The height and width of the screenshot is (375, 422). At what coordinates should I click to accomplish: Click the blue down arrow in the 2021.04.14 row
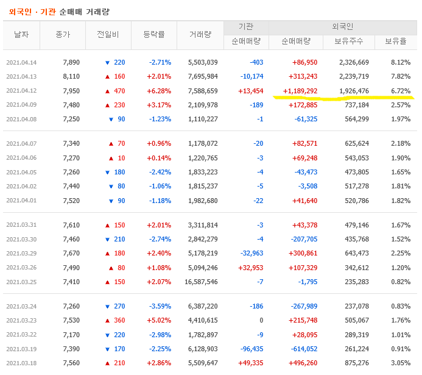click(x=107, y=62)
